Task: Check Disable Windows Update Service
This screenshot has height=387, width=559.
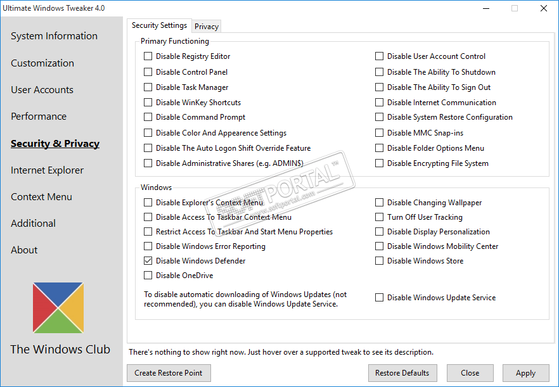Action: pyautogui.click(x=379, y=298)
